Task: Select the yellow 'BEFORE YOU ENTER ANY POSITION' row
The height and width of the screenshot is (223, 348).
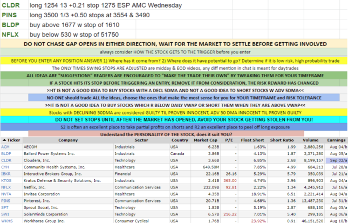Action: pyautogui.click(x=174, y=60)
